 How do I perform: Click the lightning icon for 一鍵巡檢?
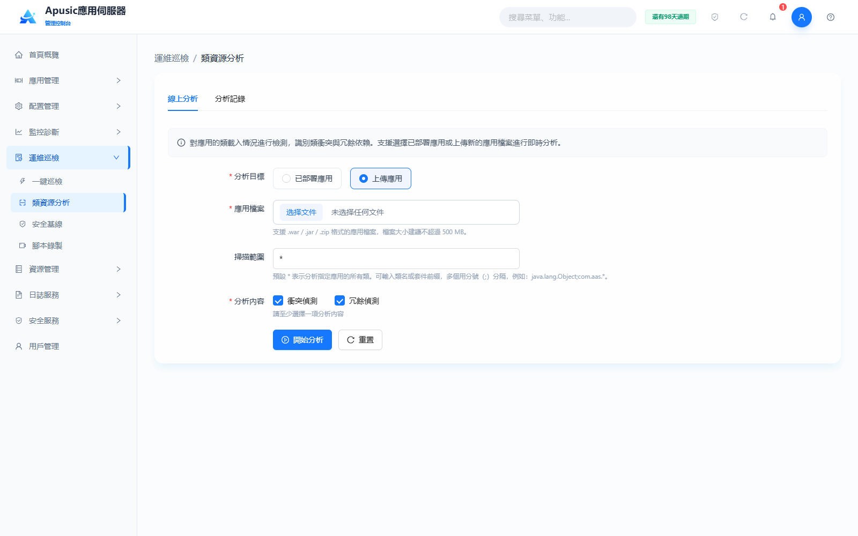23,181
